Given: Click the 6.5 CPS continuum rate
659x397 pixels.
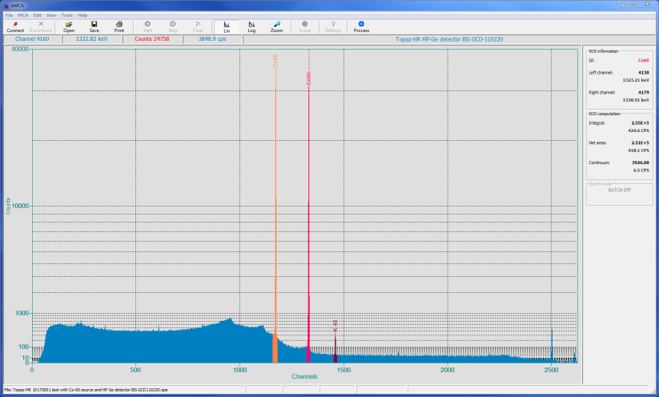Looking at the screenshot, I should point(641,170).
